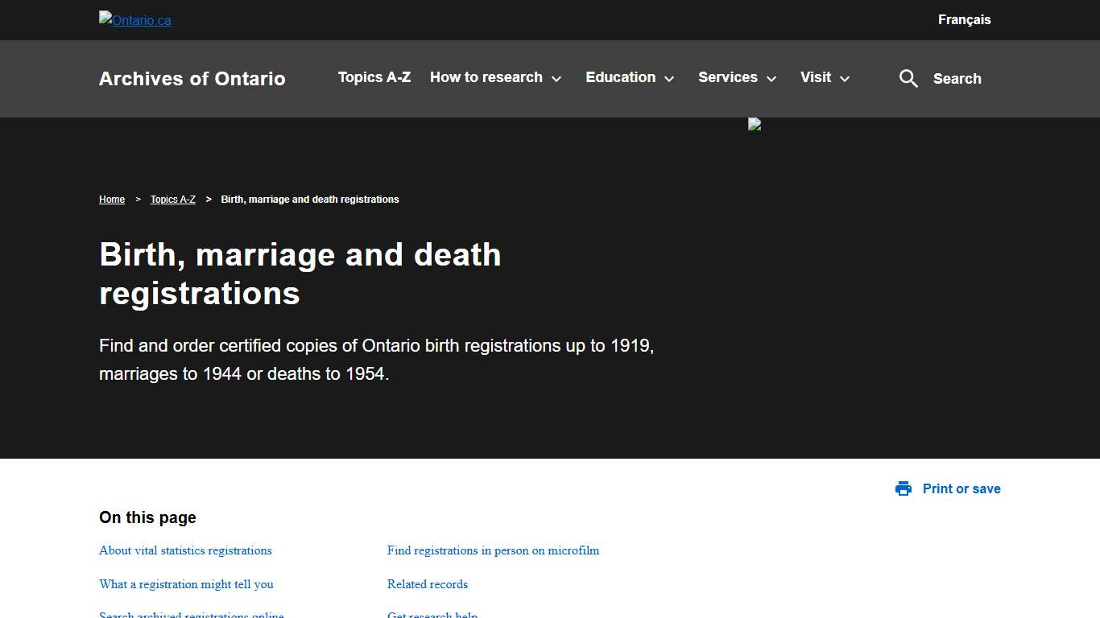
Task: Click the chevron beside Education
Action: click(669, 79)
